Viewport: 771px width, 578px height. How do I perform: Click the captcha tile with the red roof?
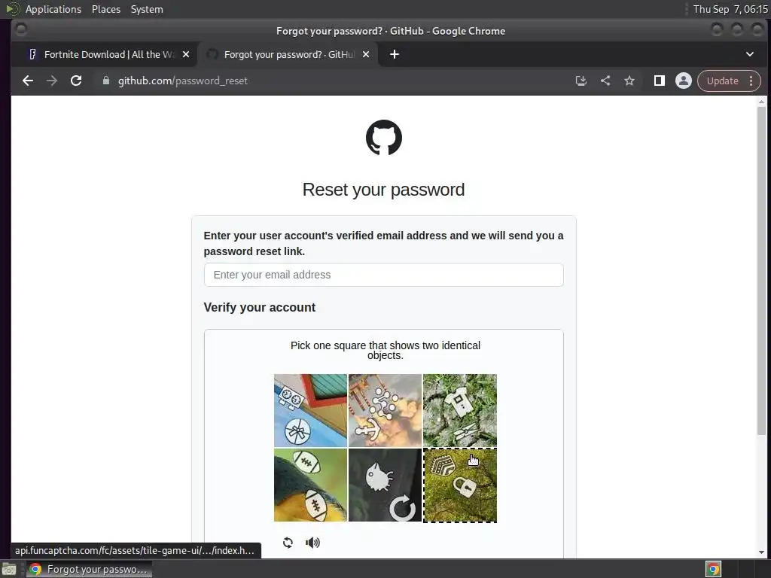(x=310, y=410)
